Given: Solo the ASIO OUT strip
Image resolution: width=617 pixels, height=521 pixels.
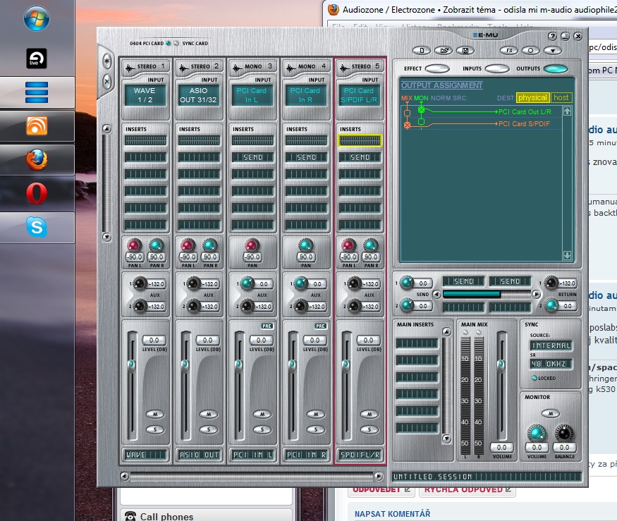Looking at the screenshot, I should pos(208,429).
